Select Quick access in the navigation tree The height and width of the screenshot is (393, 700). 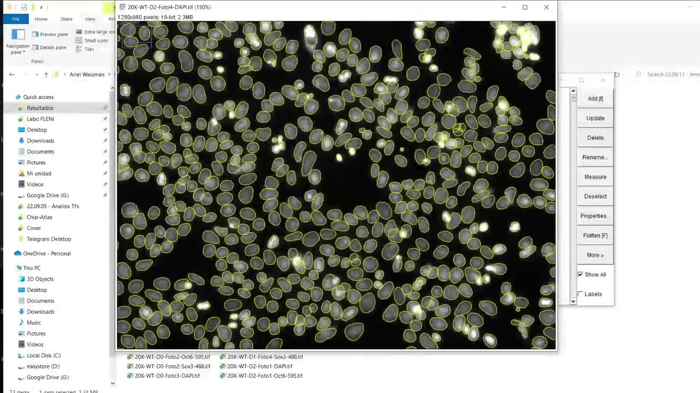(38, 97)
